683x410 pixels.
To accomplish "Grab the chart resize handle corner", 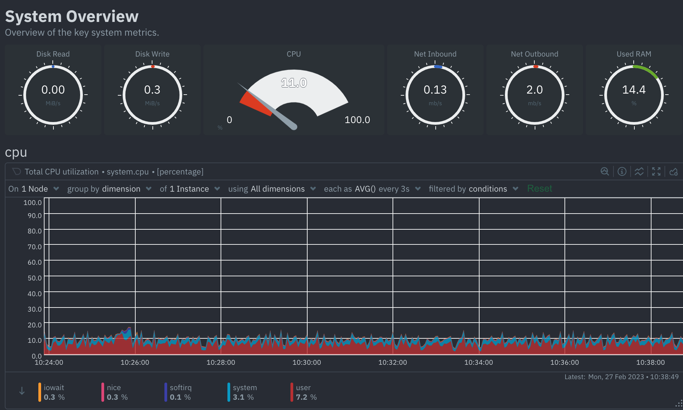I will 679,404.
